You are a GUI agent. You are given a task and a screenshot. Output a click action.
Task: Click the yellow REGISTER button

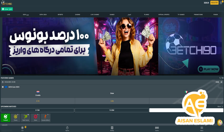214,3
